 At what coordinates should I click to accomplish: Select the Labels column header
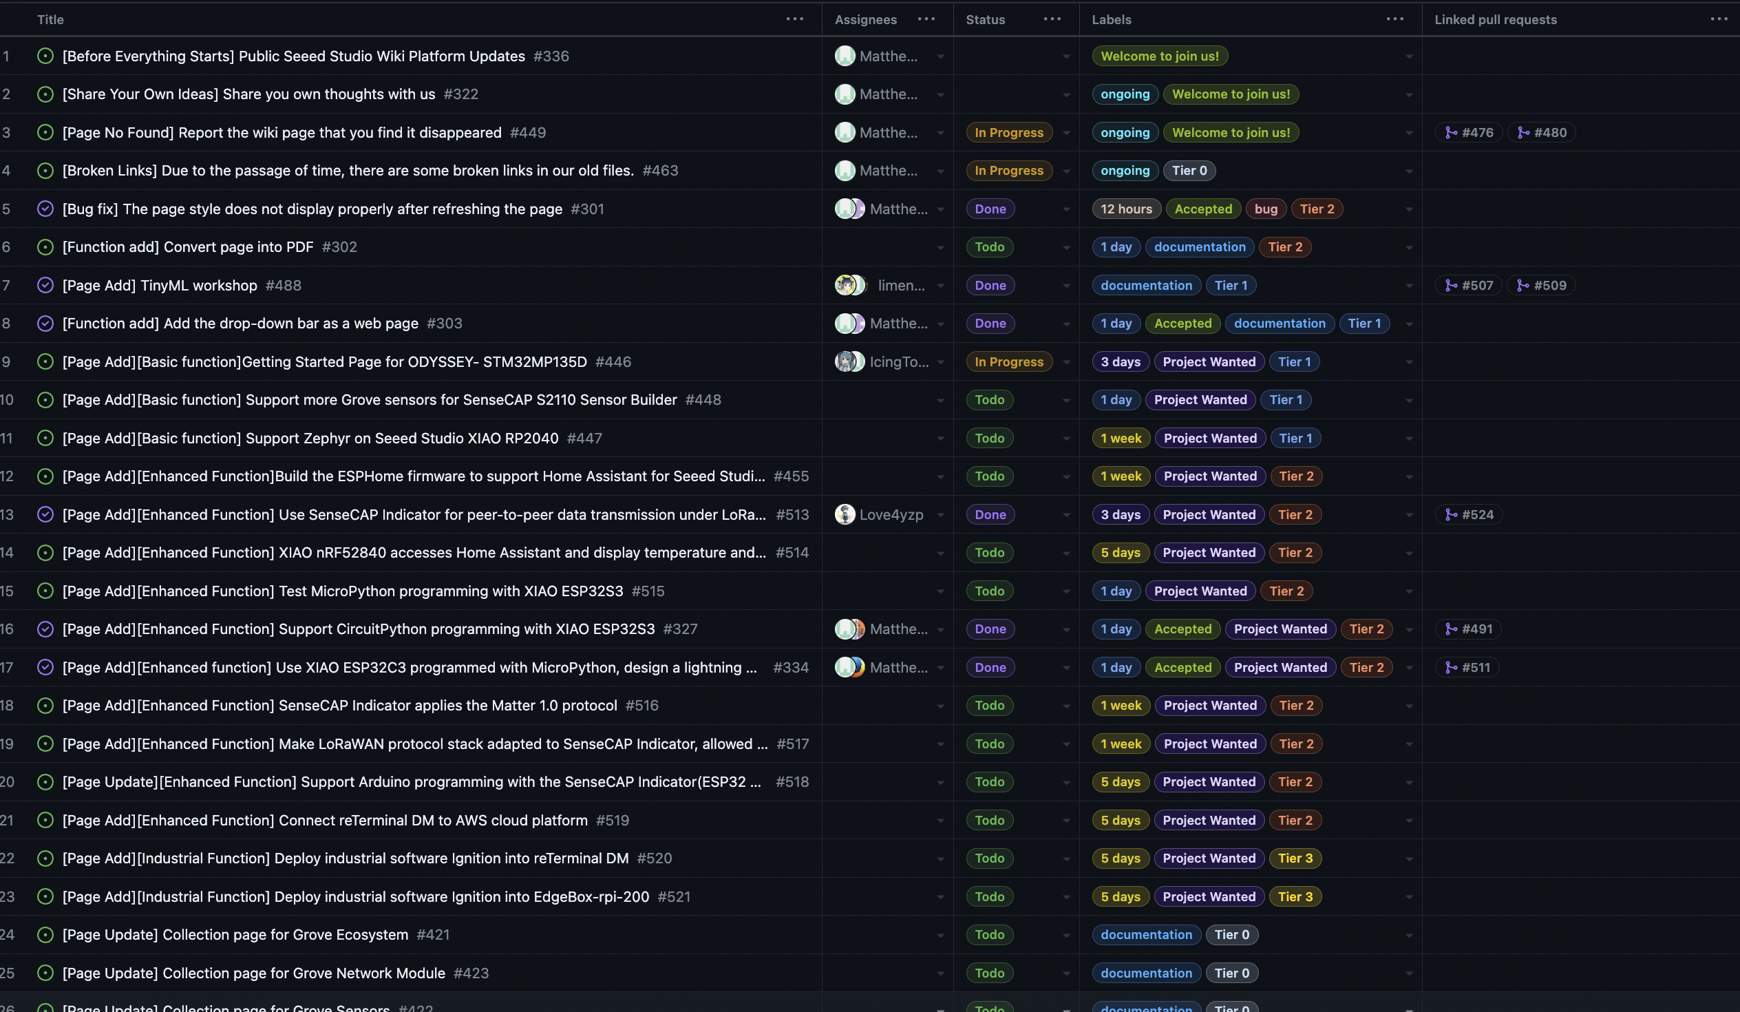click(1110, 19)
